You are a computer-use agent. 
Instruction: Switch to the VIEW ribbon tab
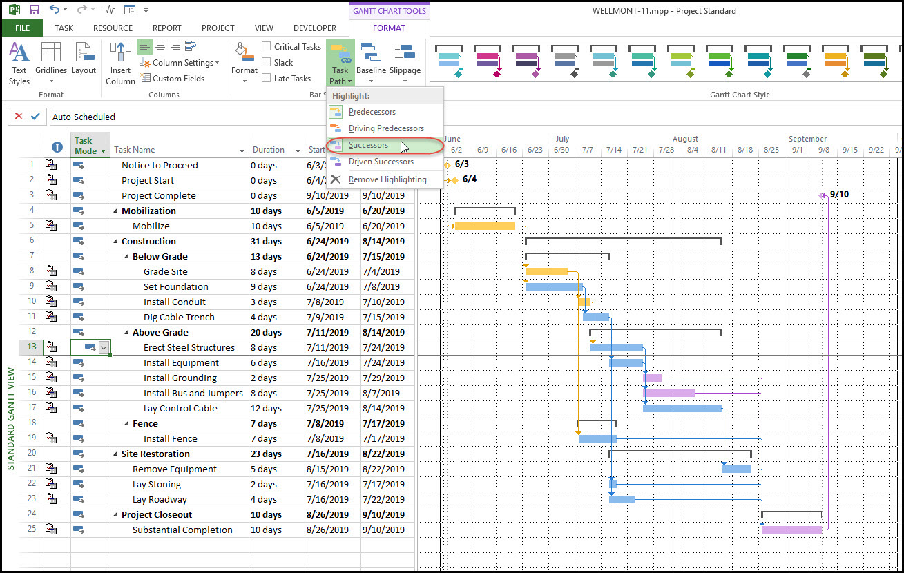pos(264,28)
